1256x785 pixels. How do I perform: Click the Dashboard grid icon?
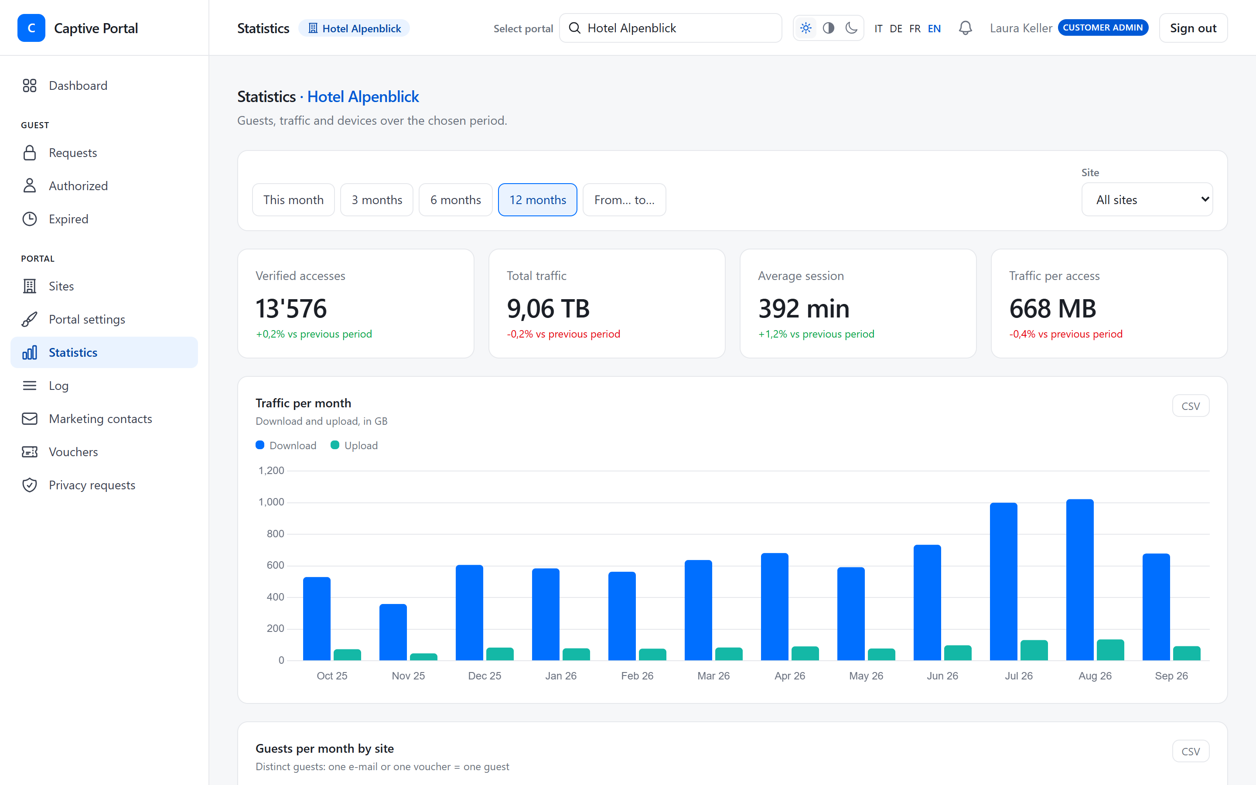30,85
